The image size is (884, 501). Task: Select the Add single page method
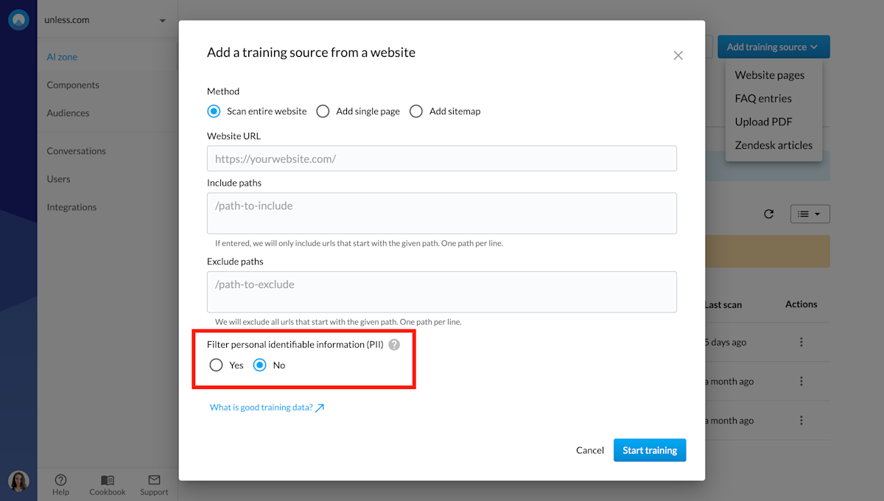323,111
